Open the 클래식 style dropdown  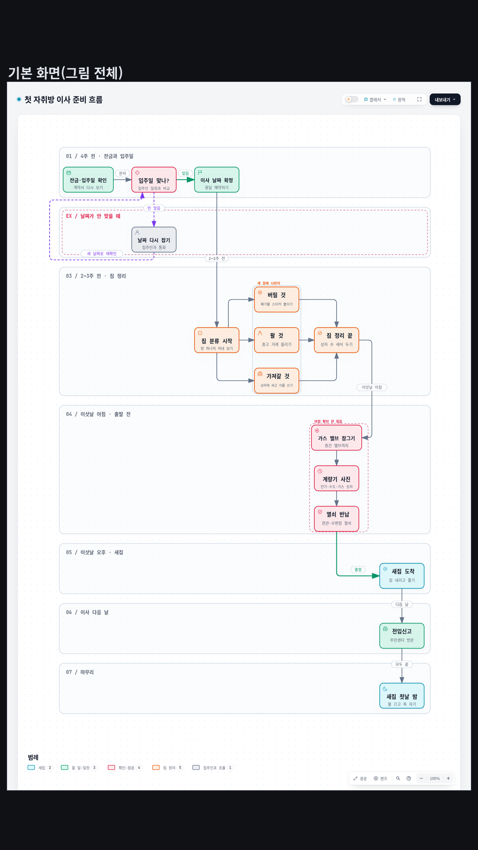coord(375,100)
